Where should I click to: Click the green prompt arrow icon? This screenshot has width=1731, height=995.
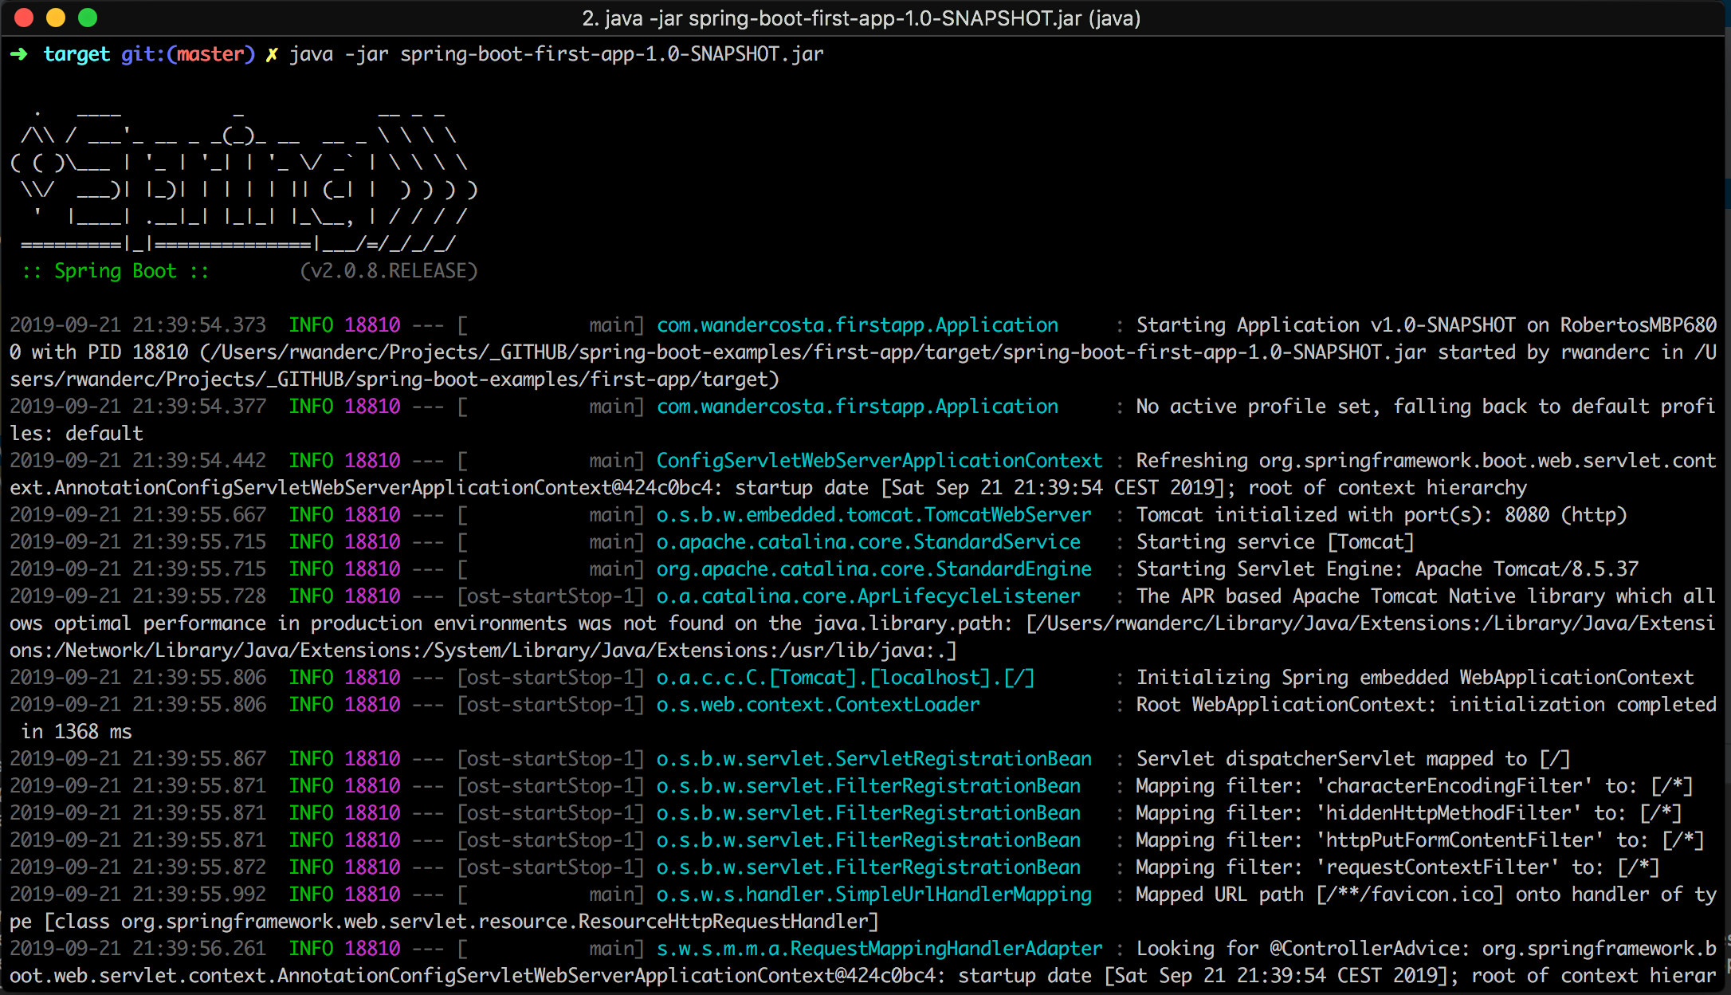tap(19, 54)
